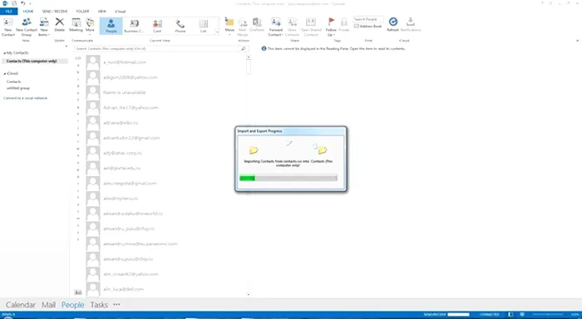Viewport: 582px width, 319px height.
Task: Open the More communicate options
Action: coord(90,26)
